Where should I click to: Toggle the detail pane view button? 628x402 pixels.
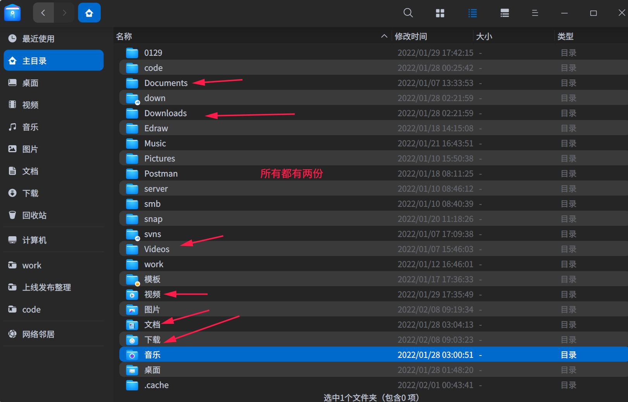504,13
